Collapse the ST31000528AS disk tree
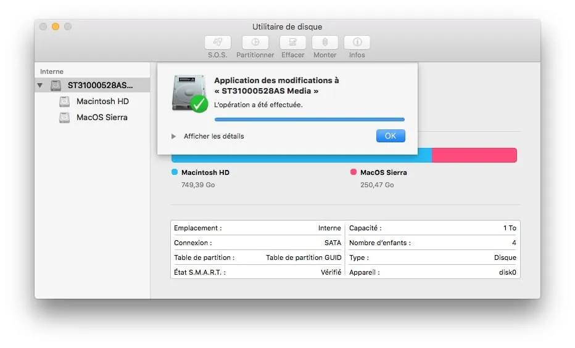575x348 pixels. [x=40, y=85]
